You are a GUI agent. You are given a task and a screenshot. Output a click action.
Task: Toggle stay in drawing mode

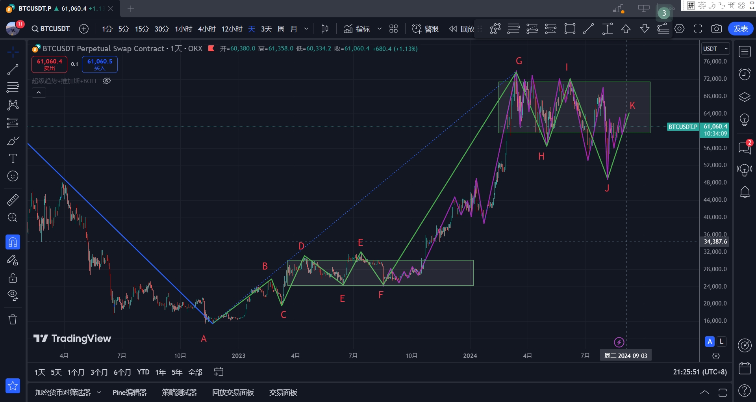(13, 260)
